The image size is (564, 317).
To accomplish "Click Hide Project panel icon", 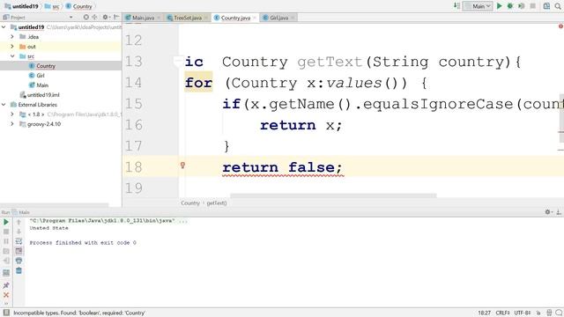I will click(116, 17).
